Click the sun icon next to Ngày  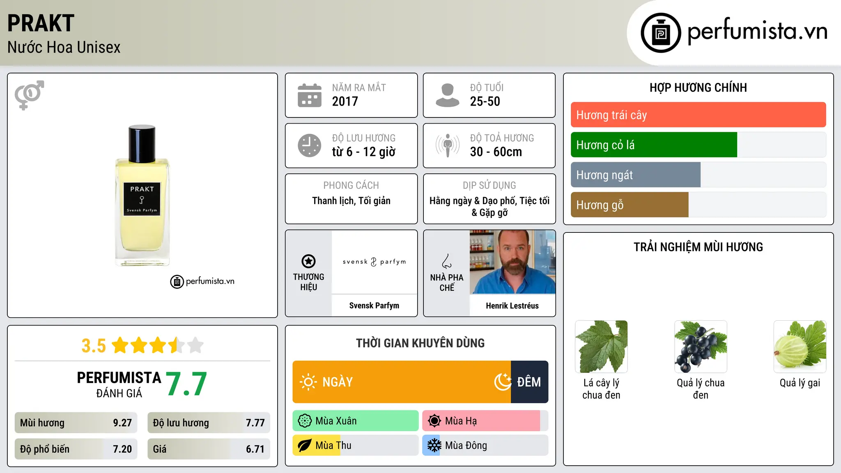tap(308, 382)
